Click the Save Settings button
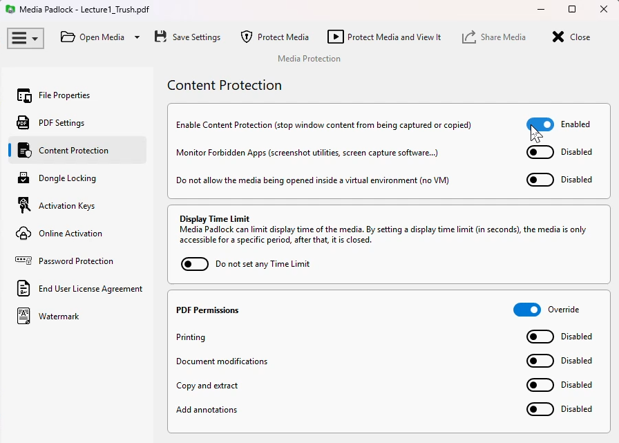619x443 pixels. click(x=188, y=37)
